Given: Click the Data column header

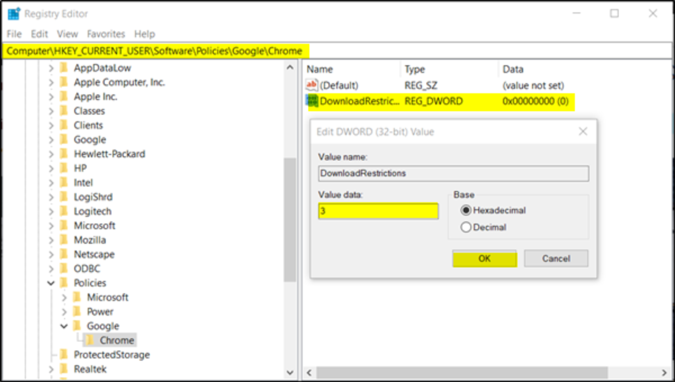Looking at the screenshot, I should [x=585, y=70].
